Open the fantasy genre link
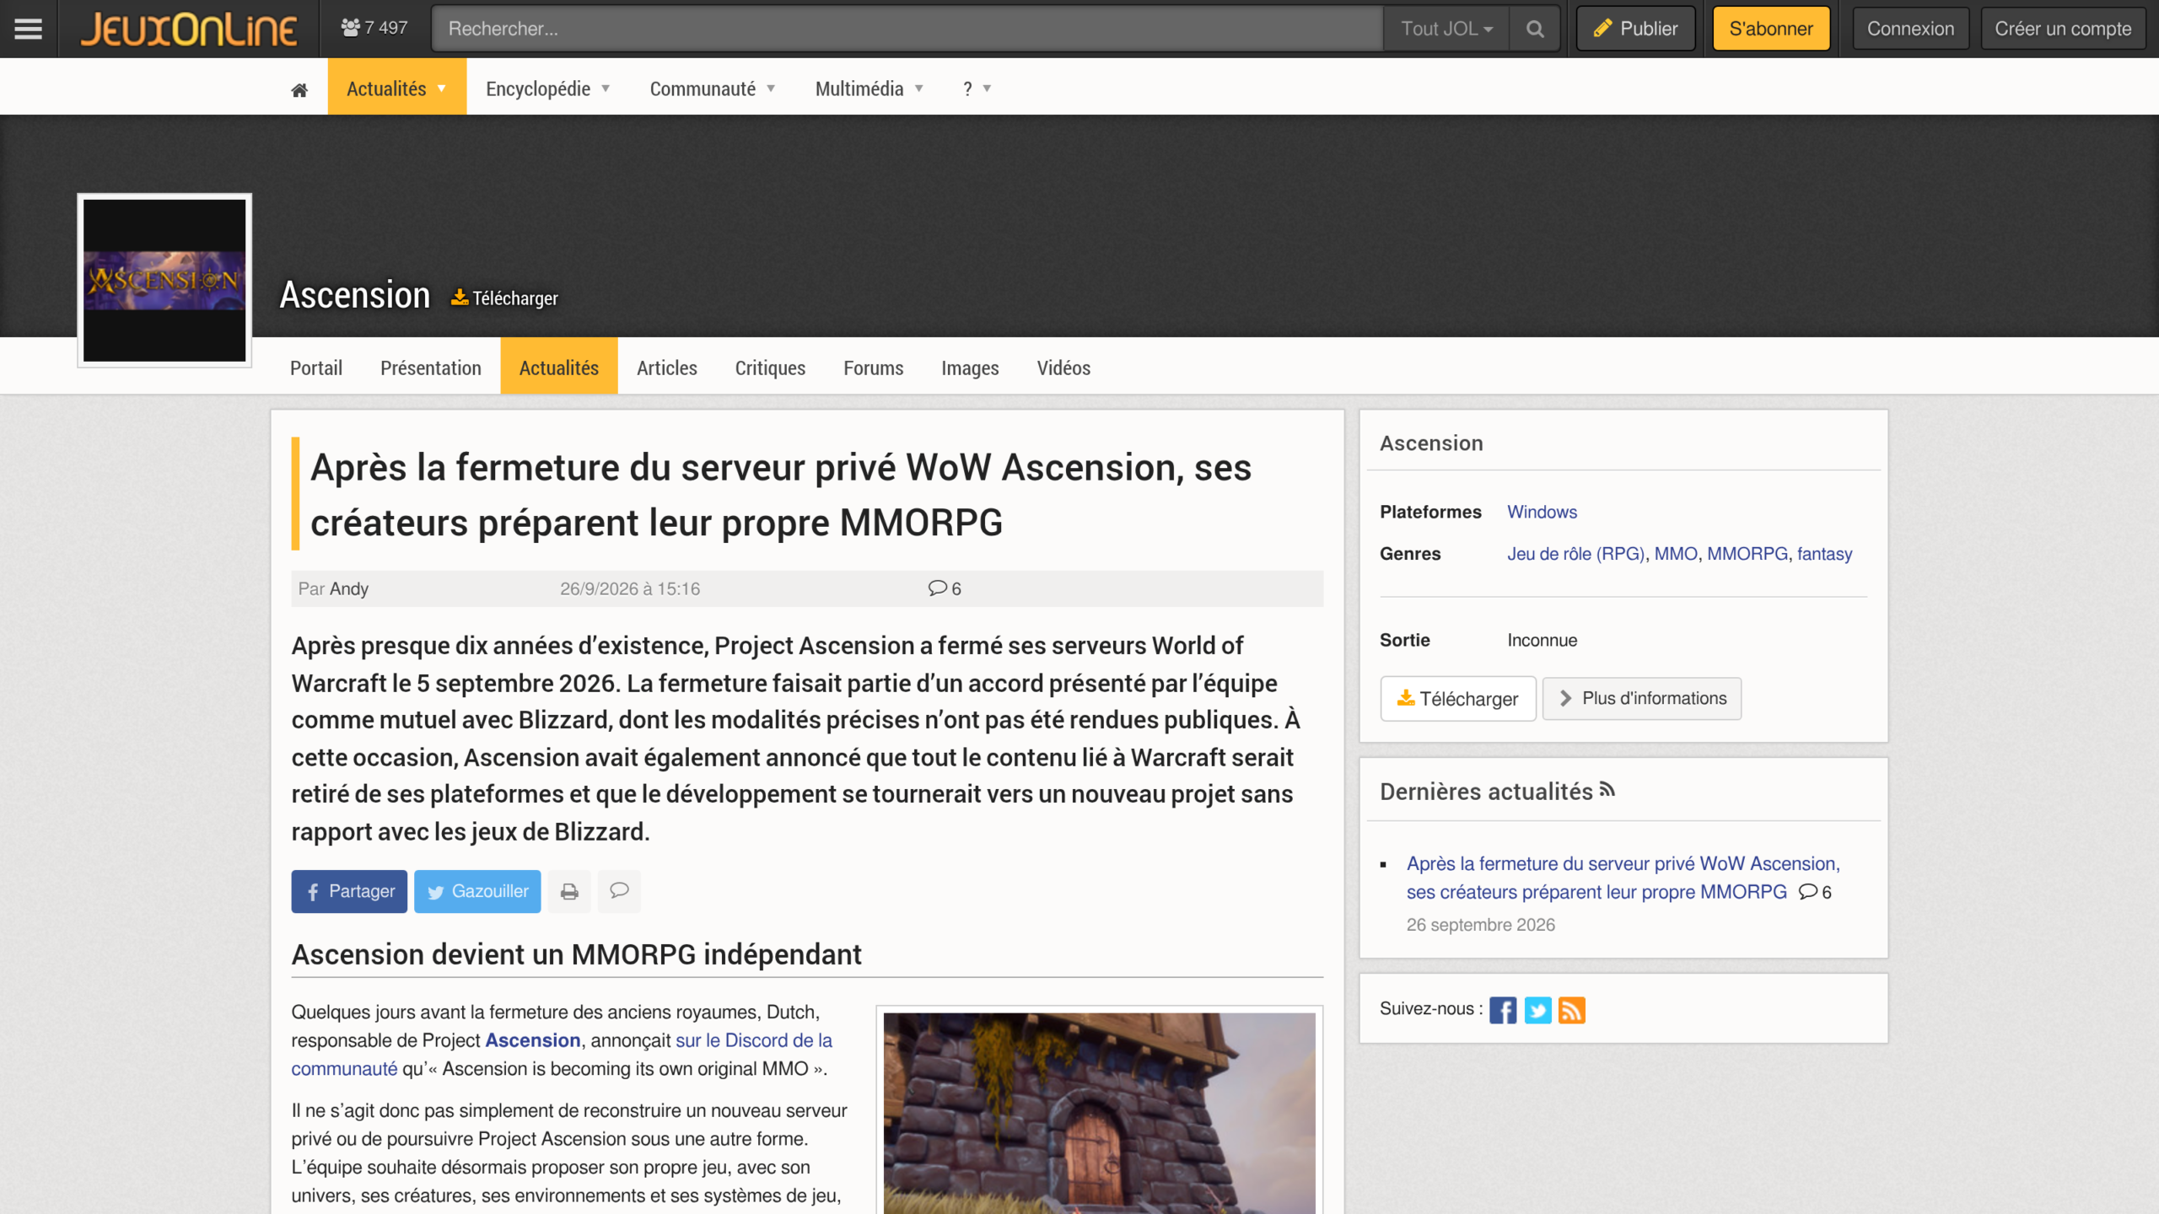 click(1824, 554)
